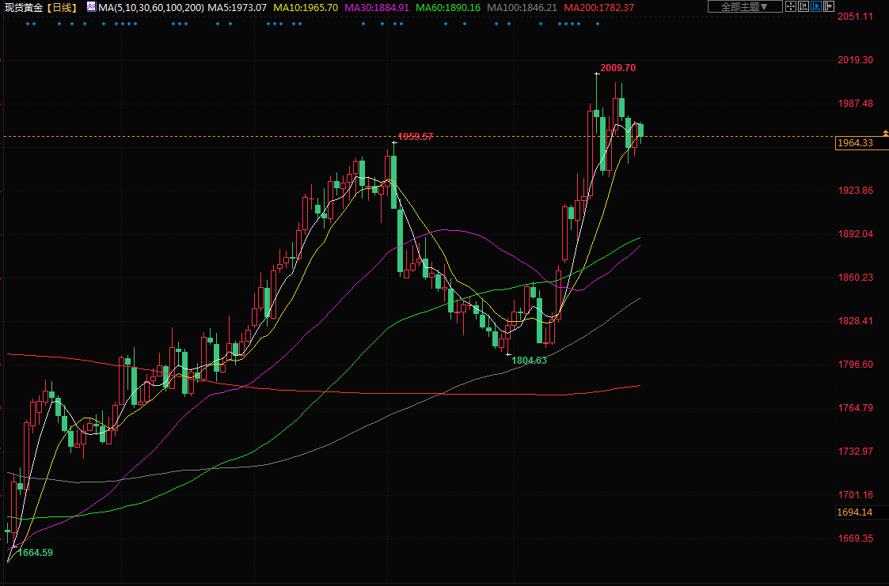
Task: Click the shrink-chart axis icon in top toolbar
Action: 804,6
